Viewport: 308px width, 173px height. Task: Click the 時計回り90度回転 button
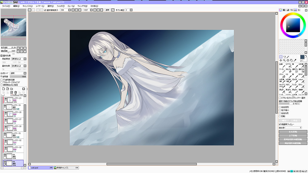(x=293, y=143)
